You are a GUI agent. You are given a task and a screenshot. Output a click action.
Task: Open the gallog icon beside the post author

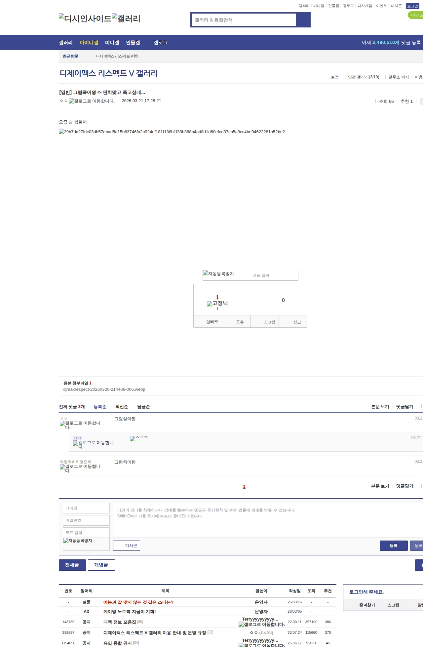tap(92, 101)
